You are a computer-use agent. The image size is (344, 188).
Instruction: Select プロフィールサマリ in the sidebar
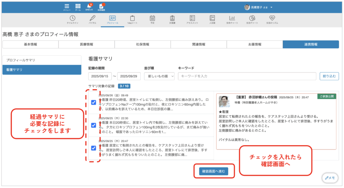click(x=42, y=60)
